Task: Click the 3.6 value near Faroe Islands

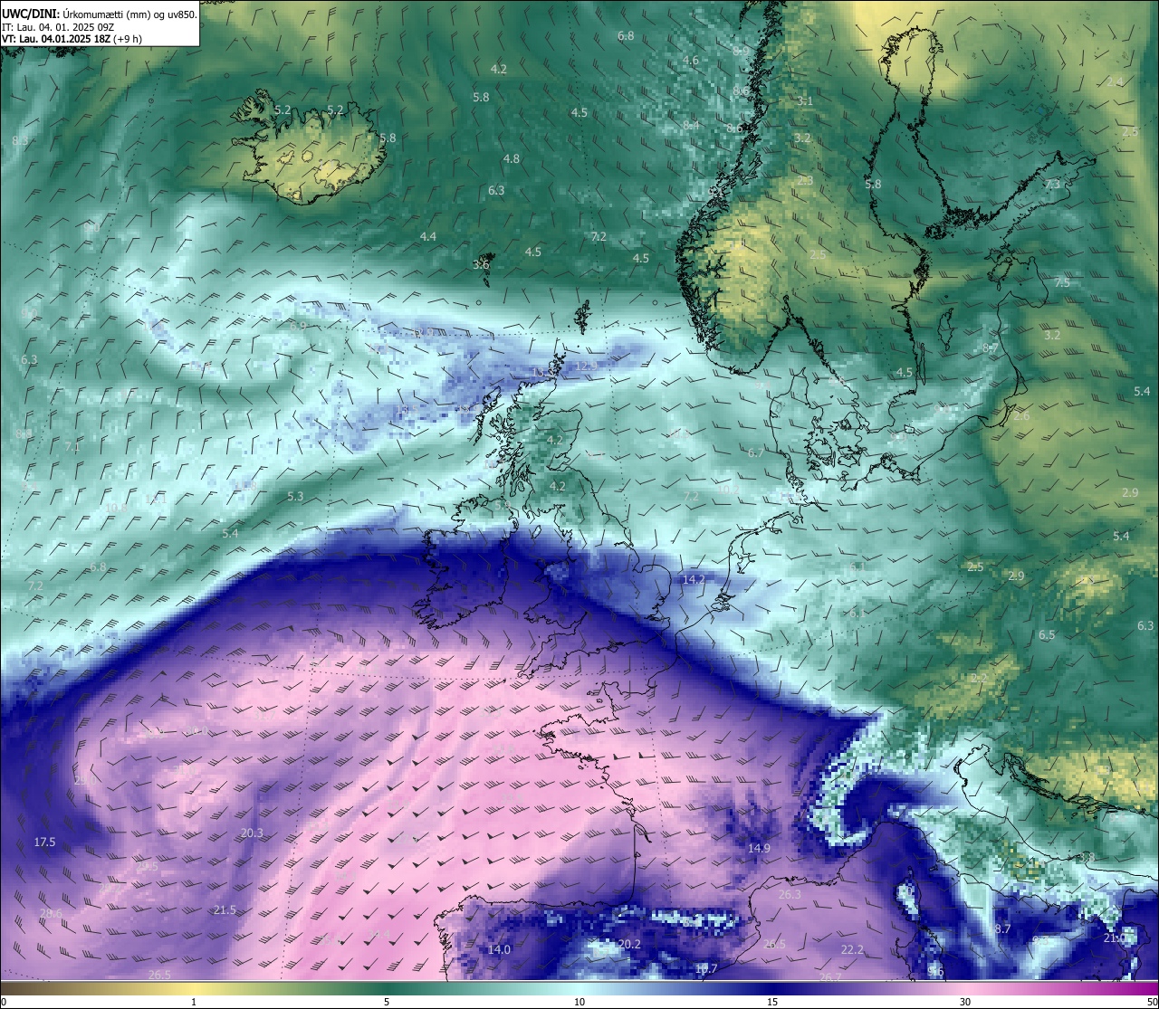Action: point(481,264)
